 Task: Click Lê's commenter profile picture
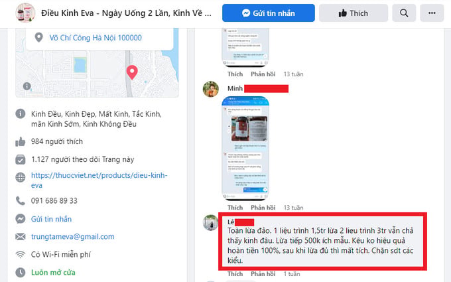210,222
